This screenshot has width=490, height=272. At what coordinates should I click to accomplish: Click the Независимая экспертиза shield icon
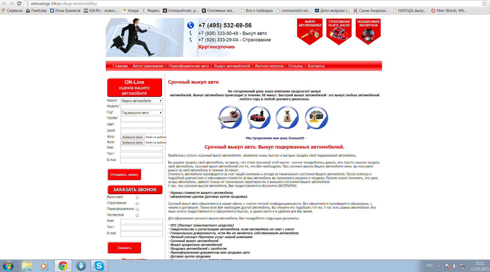tap(368, 32)
